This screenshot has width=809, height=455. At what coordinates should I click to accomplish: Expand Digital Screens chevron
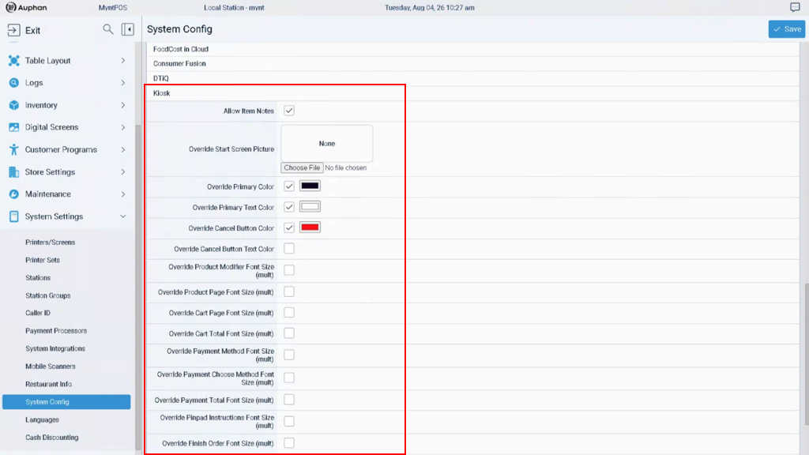122,127
